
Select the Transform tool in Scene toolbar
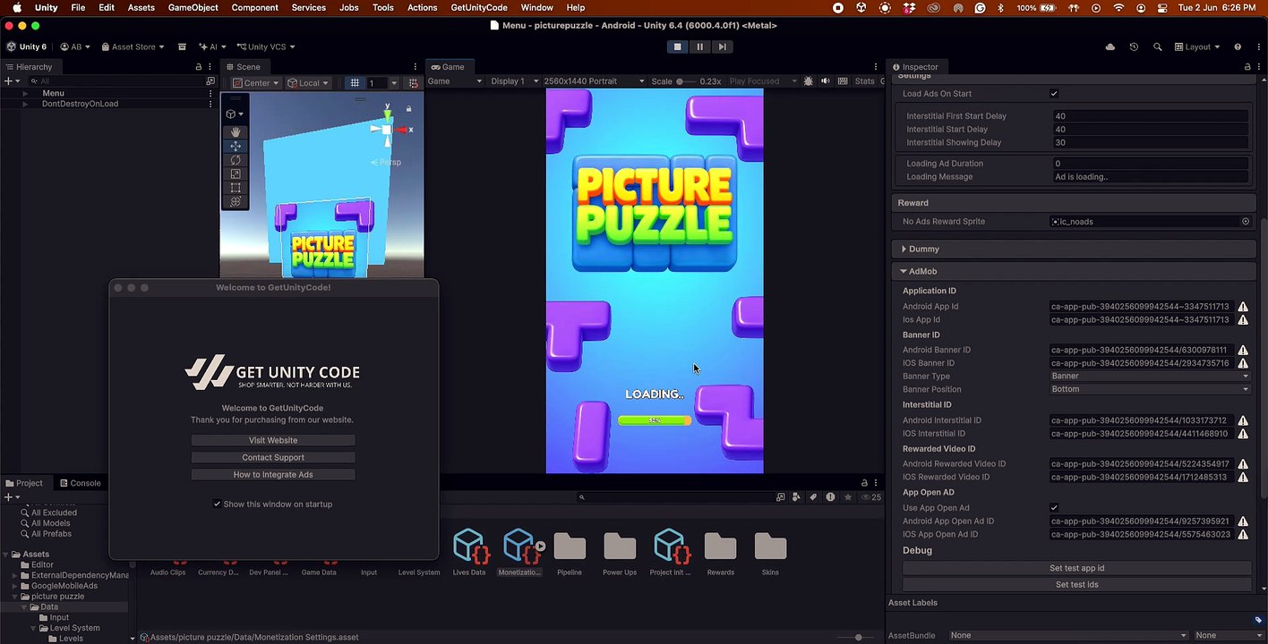click(236, 201)
